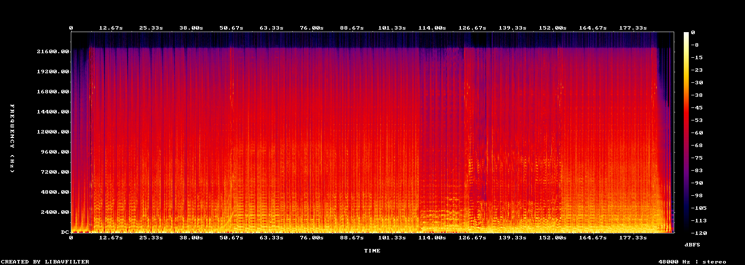Click the TIME axis title
The image size is (745, 265).
pos(372,250)
